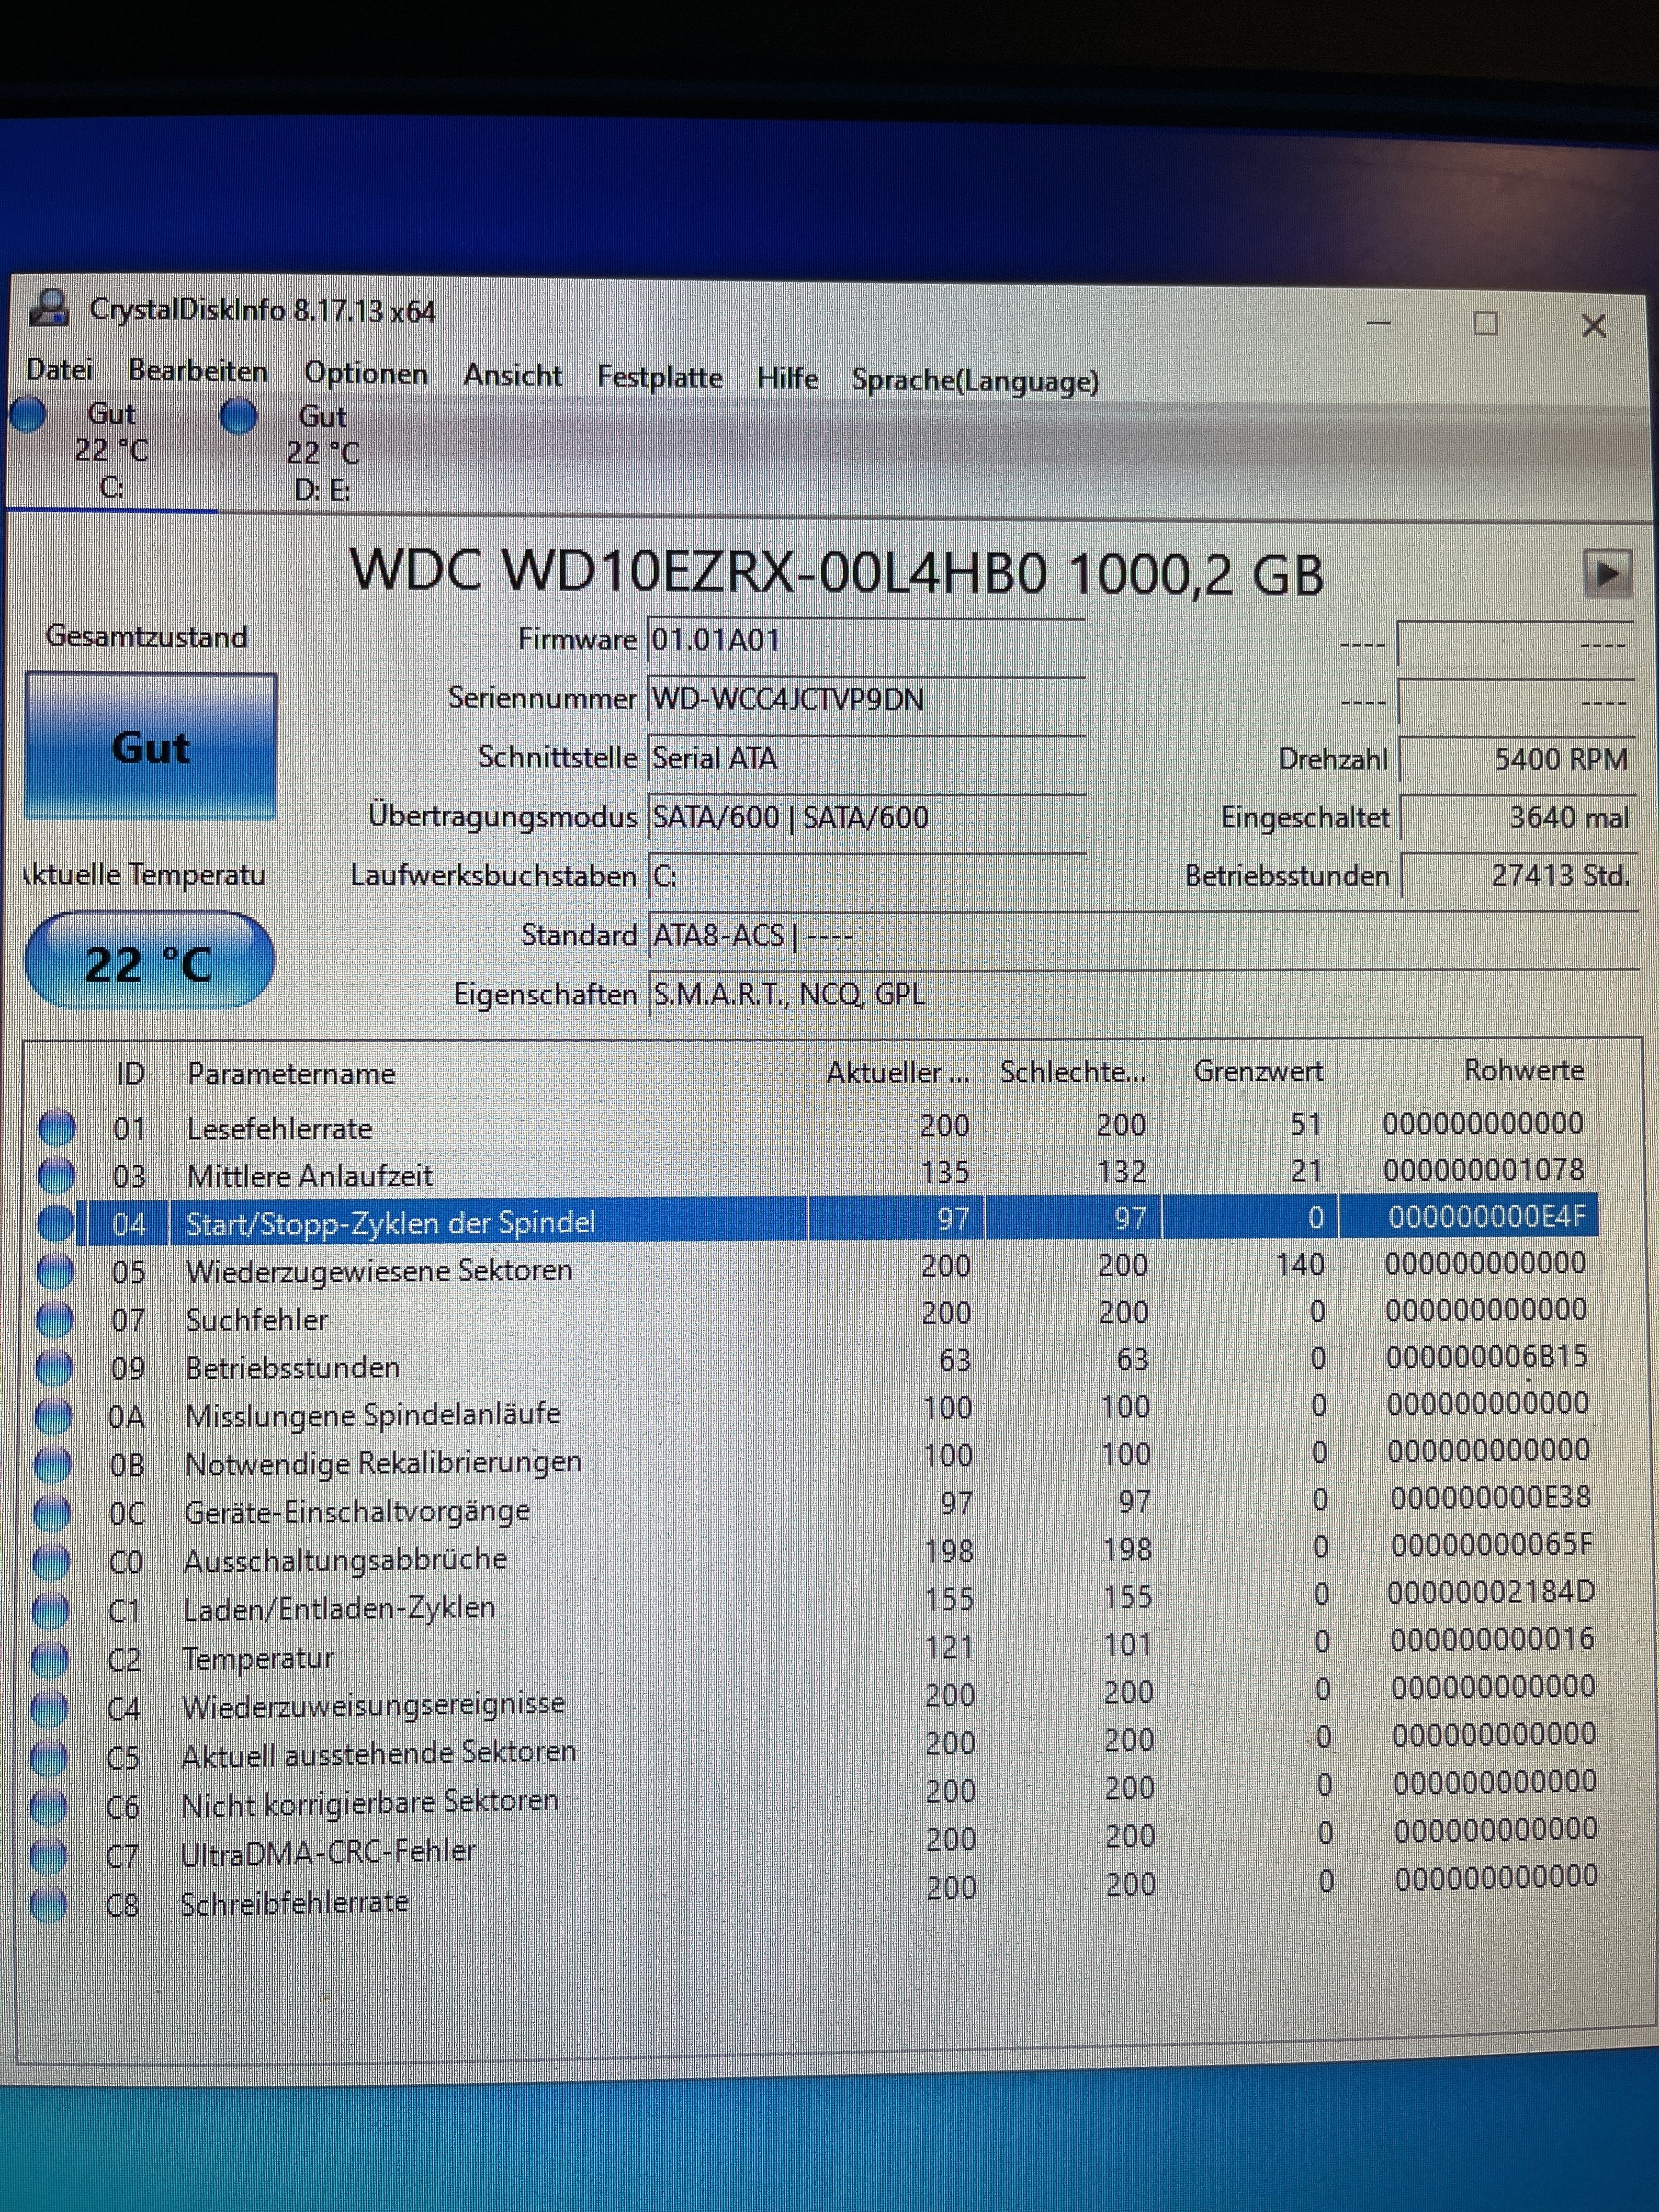Screen dimensions: 1659x2212
Task: Click the status dot for Lesefehlerrate
Action: tap(57, 1128)
